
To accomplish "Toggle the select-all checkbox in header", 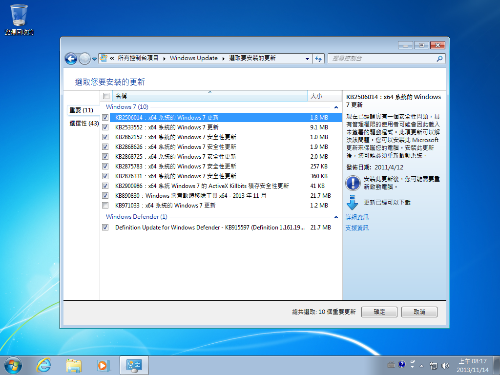I will tap(106, 96).
